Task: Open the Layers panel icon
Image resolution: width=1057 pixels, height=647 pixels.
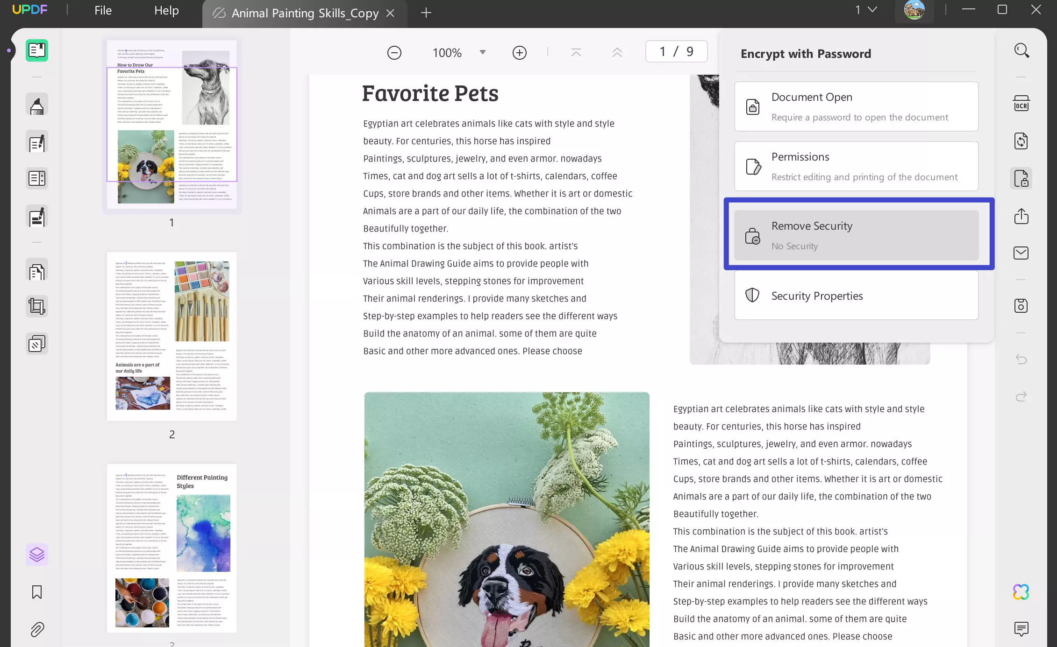Action: point(37,555)
